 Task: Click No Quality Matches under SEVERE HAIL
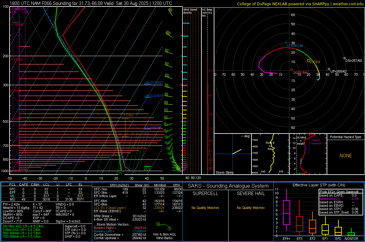tap(251, 208)
